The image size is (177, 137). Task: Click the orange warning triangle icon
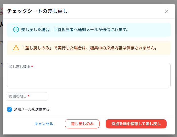[16, 48]
